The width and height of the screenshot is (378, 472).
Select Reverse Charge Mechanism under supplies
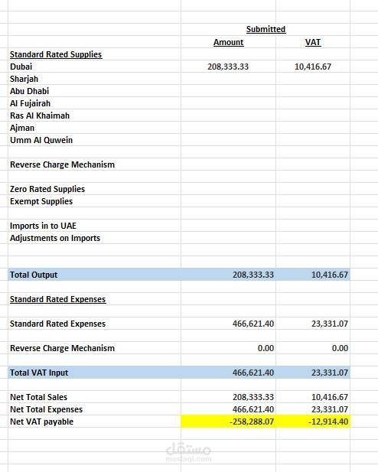tap(62, 164)
